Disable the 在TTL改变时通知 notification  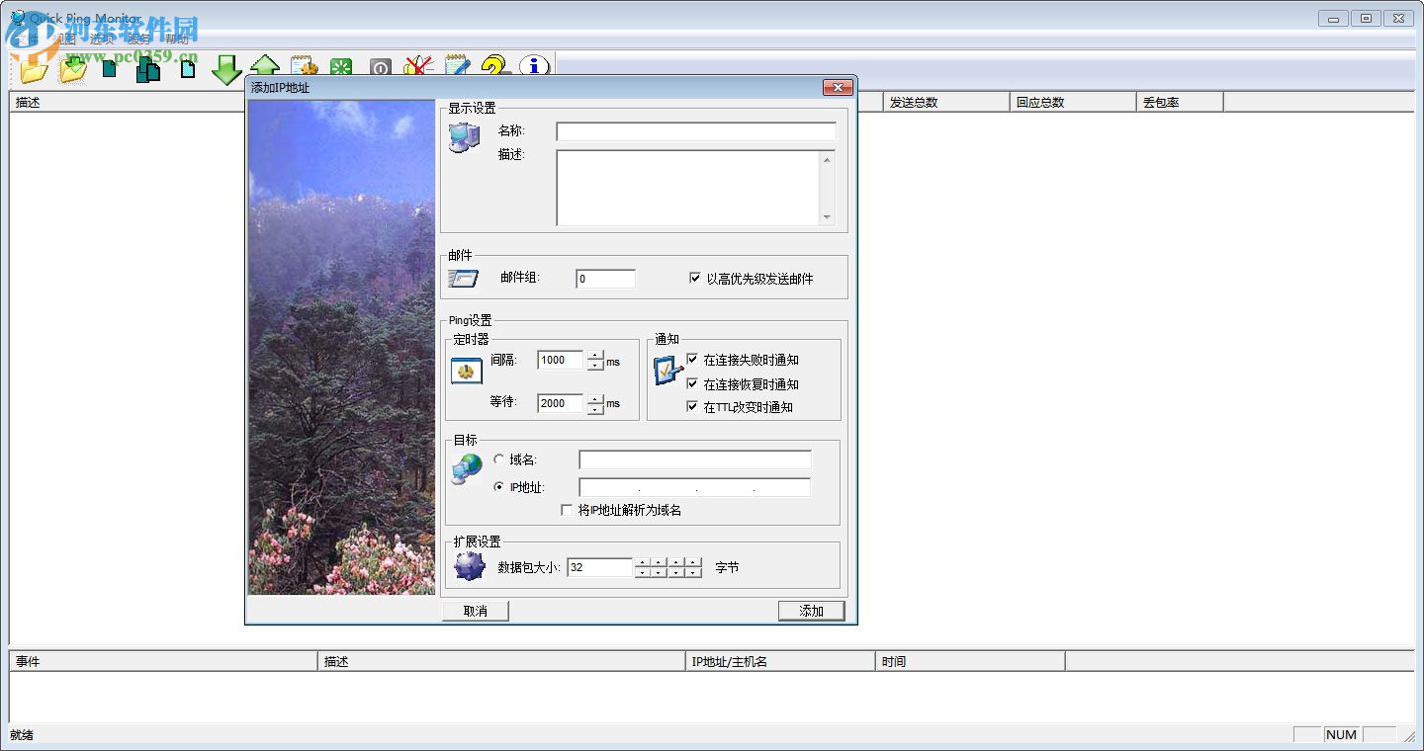tap(692, 405)
